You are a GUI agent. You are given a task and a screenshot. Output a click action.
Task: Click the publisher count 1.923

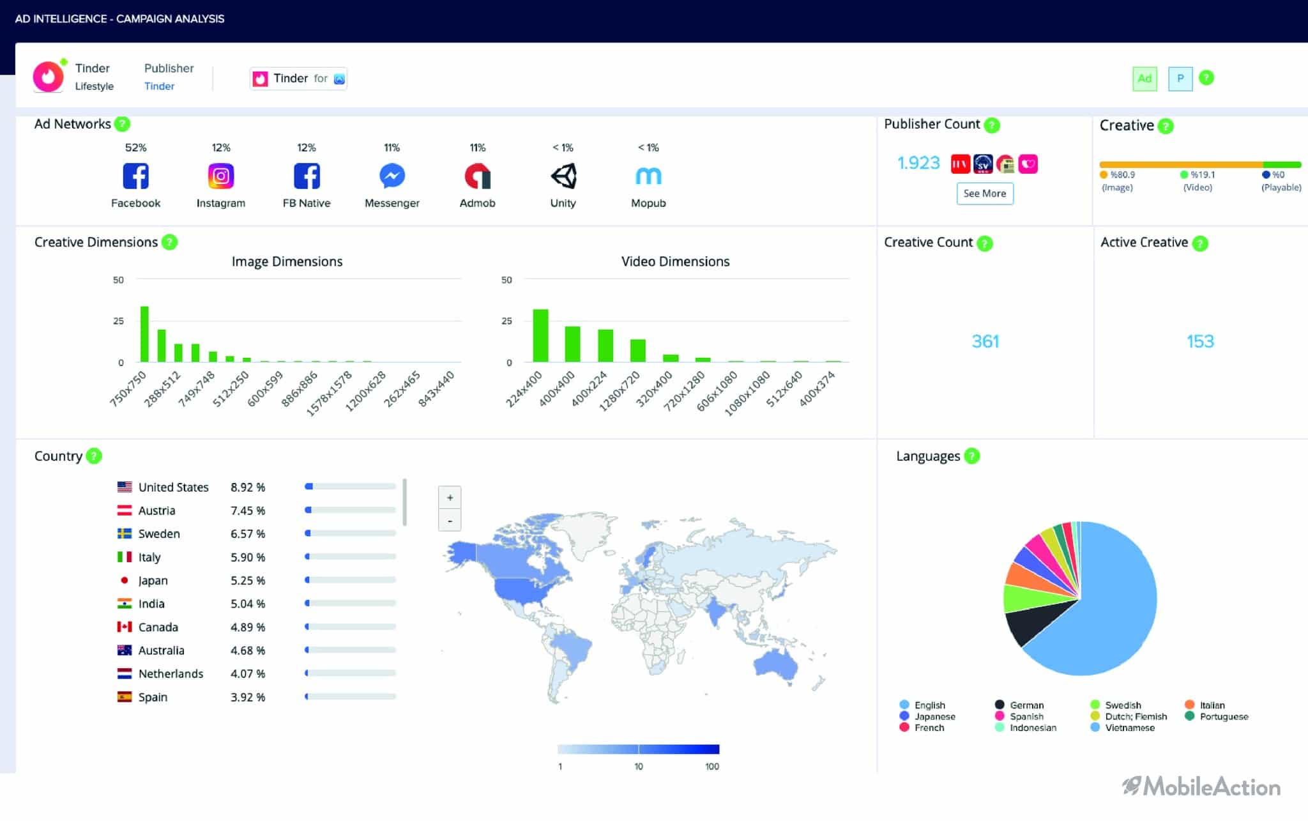click(x=918, y=164)
